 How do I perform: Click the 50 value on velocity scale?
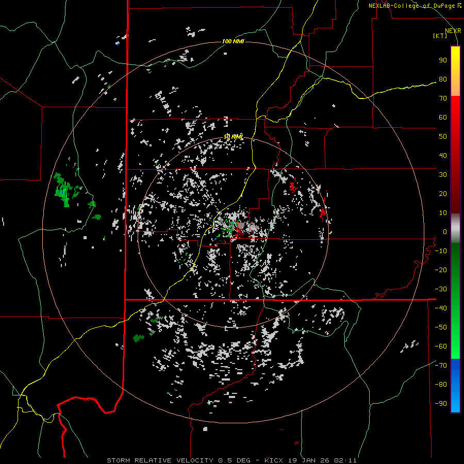[443, 137]
